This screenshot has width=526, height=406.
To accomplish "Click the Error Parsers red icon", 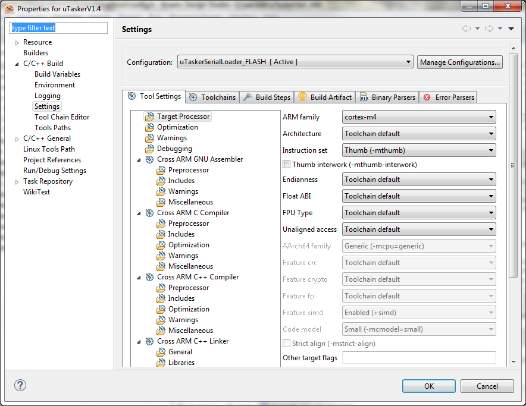I will [x=427, y=97].
